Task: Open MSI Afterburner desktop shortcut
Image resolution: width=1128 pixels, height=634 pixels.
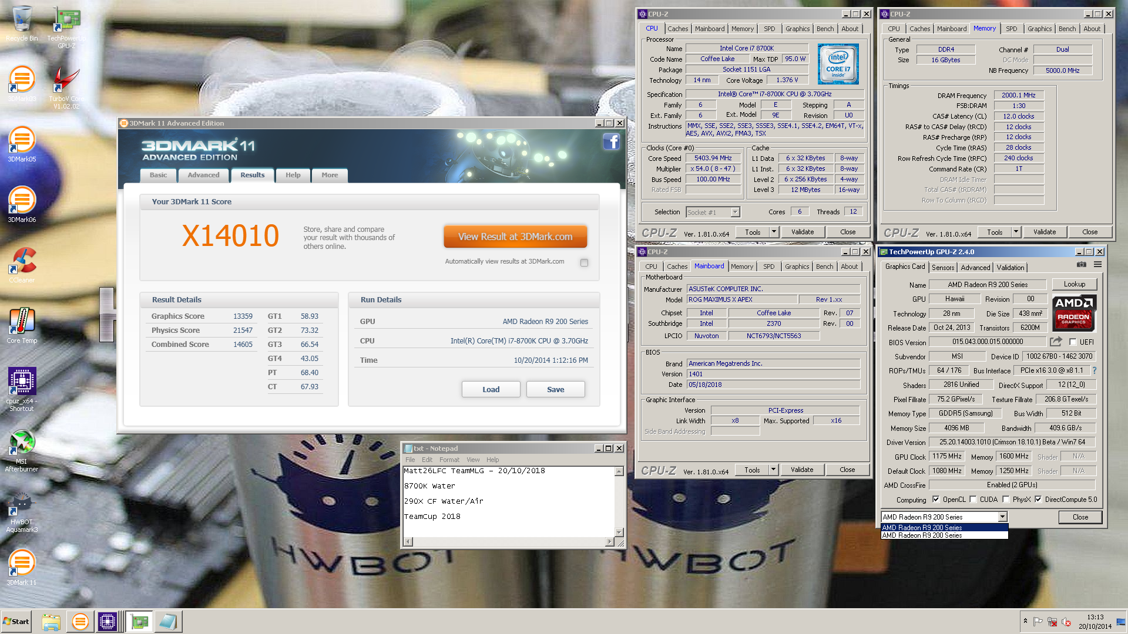Action: click(22, 450)
